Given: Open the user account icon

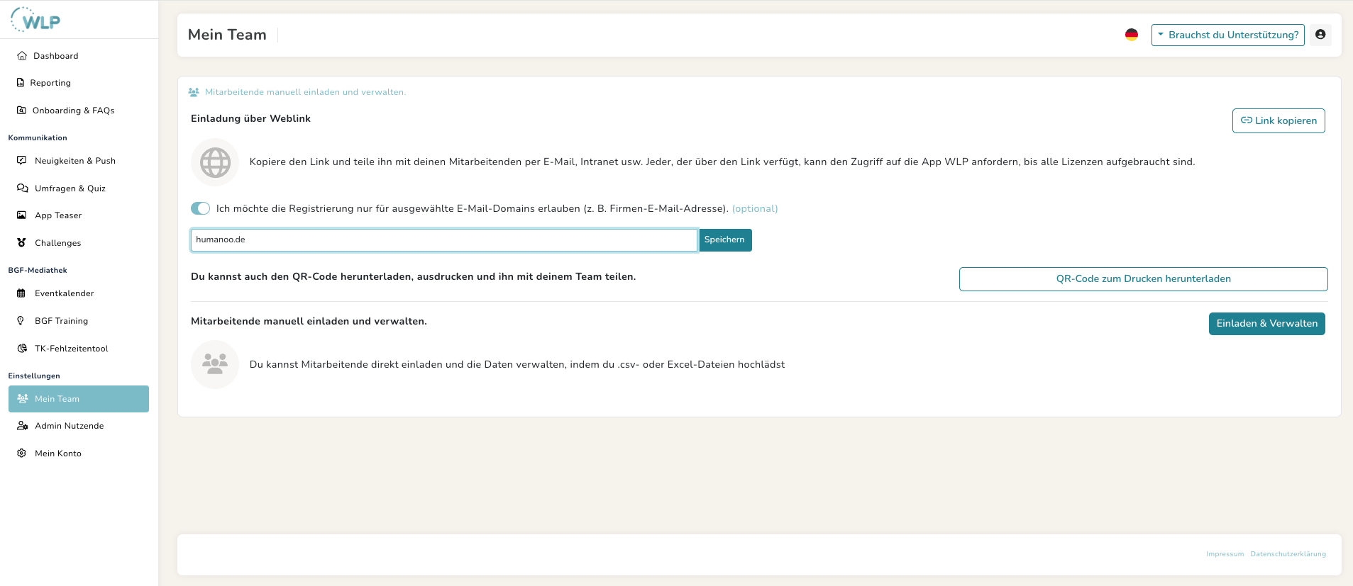Looking at the screenshot, I should tap(1320, 35).
